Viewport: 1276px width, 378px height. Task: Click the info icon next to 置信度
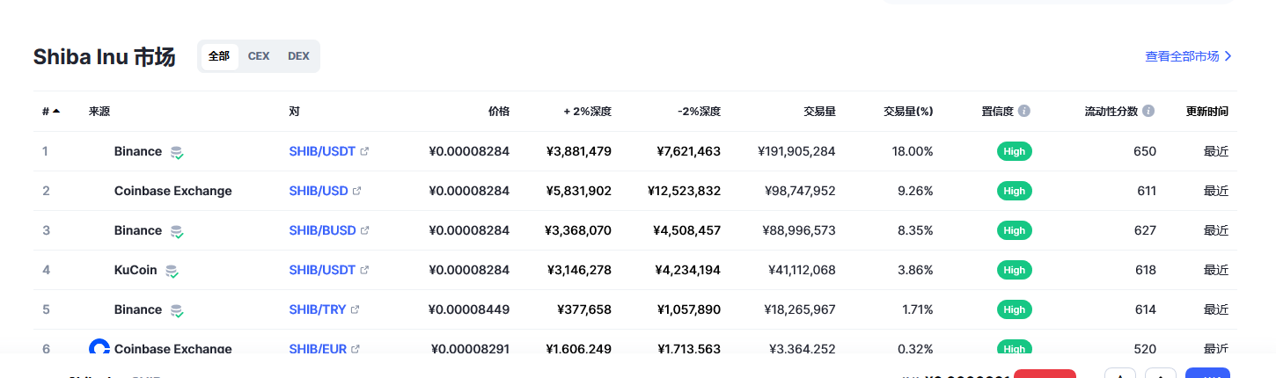(1024, 112)
